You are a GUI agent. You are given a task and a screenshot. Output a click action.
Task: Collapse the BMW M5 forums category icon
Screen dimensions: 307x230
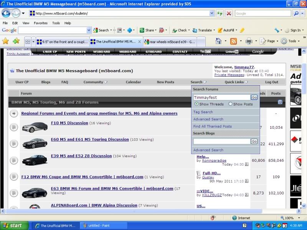280,102
